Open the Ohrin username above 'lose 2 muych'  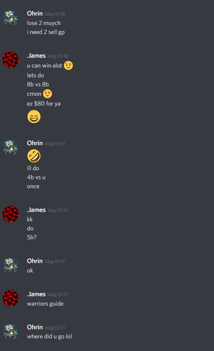[35, 13]
